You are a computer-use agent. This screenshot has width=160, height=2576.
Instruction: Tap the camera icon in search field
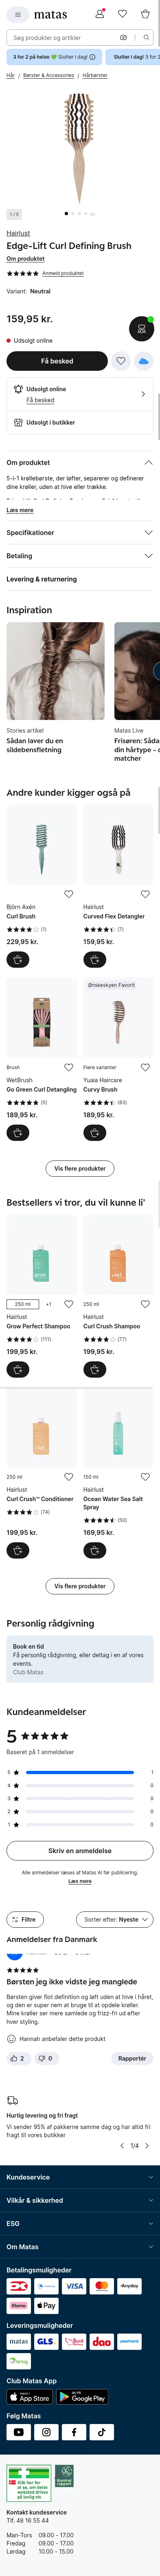point(123,37)
